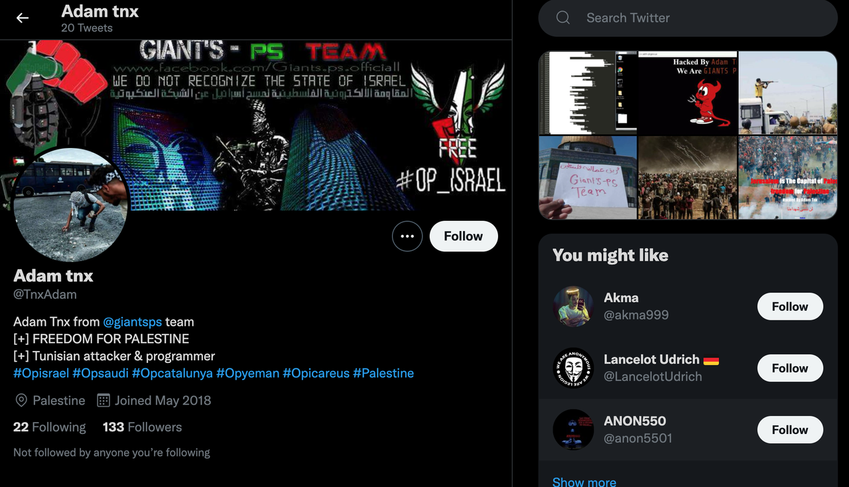Click the 'Palestine' location text

(x=59, y=400)
